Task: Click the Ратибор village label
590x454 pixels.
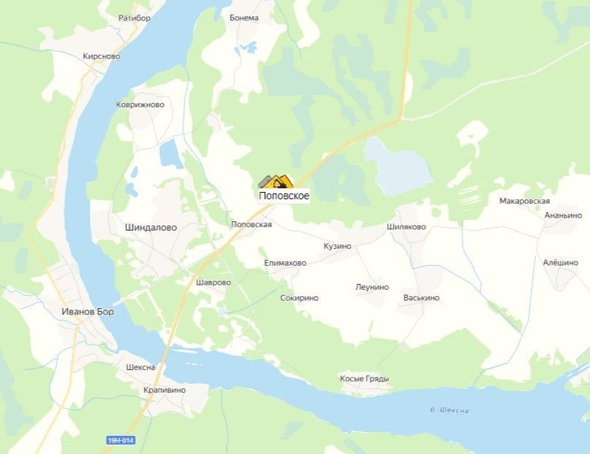Action: [x=134, y=18]
